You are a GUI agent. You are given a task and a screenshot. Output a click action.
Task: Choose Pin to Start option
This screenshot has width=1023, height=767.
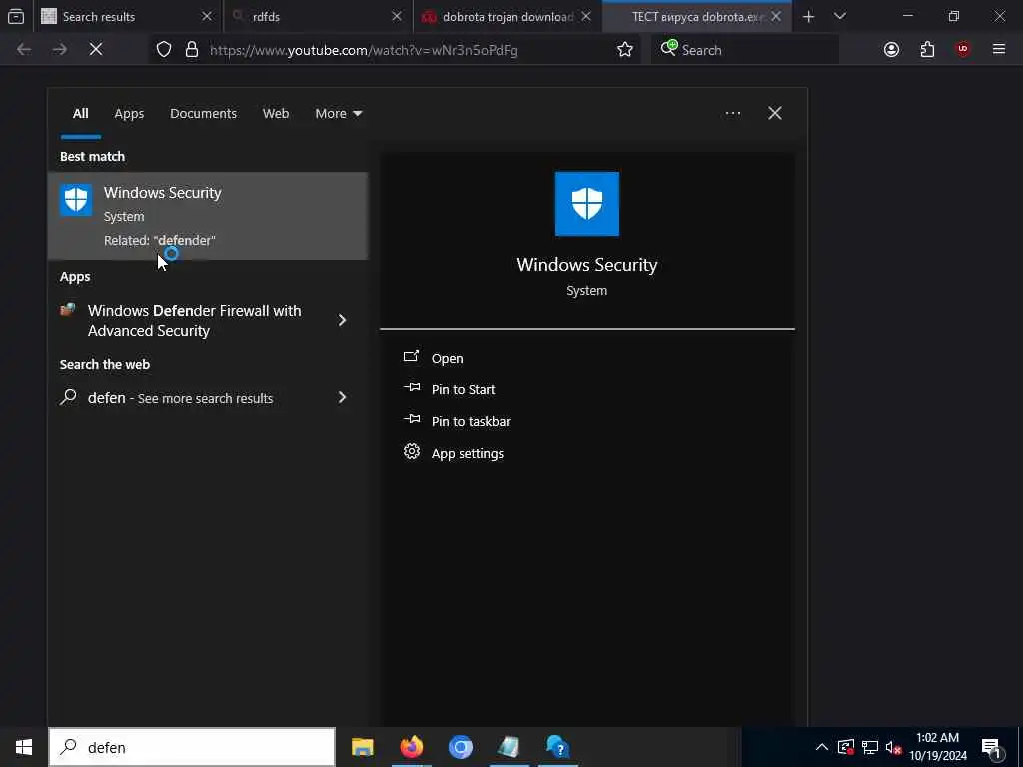coord(463,390)
